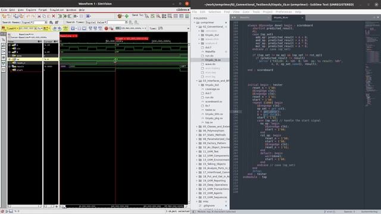Click the red X delete icon in SimVision toolbar
Viewport: 381px width, 214px height.
[54, 16]
